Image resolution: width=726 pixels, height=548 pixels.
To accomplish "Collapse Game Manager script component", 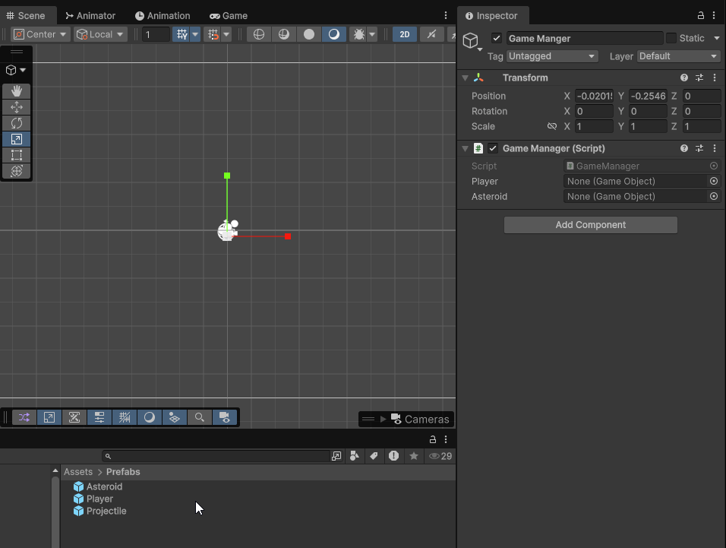I will click(465, 148).
